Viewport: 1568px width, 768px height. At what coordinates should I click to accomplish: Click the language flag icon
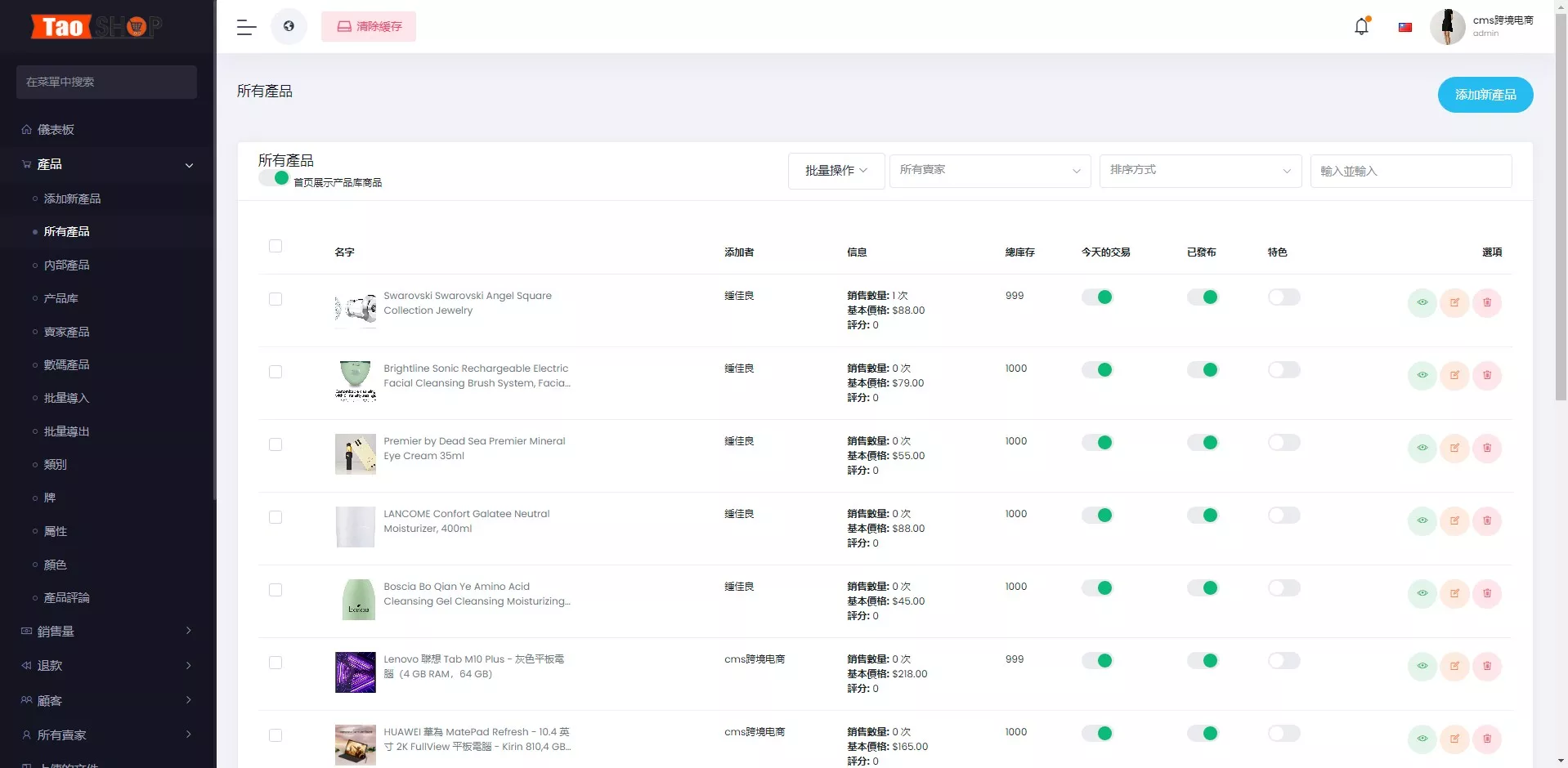[x=1405, y=27]
